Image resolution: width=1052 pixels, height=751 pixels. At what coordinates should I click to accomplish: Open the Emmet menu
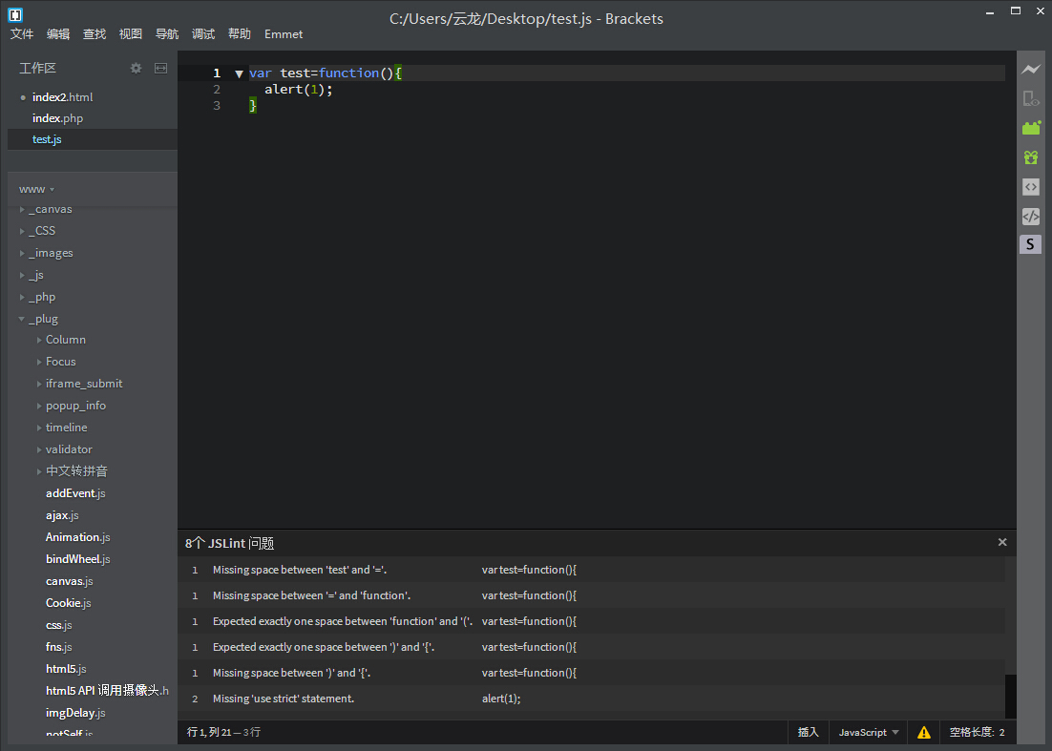pyautogui.click(x=284, y=33)
